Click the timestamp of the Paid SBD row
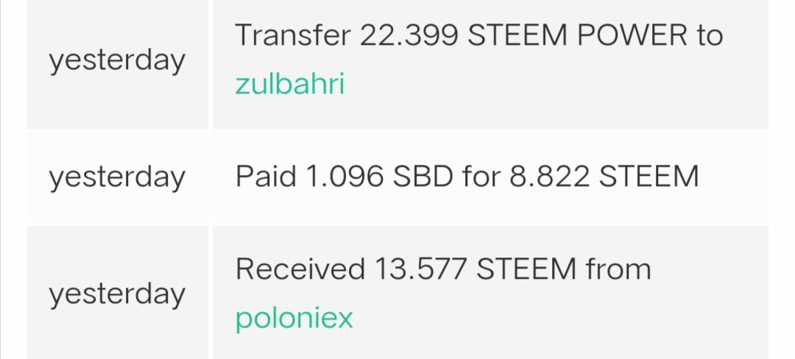This screenshot has height=359, width=795. (x=117, y=177)
